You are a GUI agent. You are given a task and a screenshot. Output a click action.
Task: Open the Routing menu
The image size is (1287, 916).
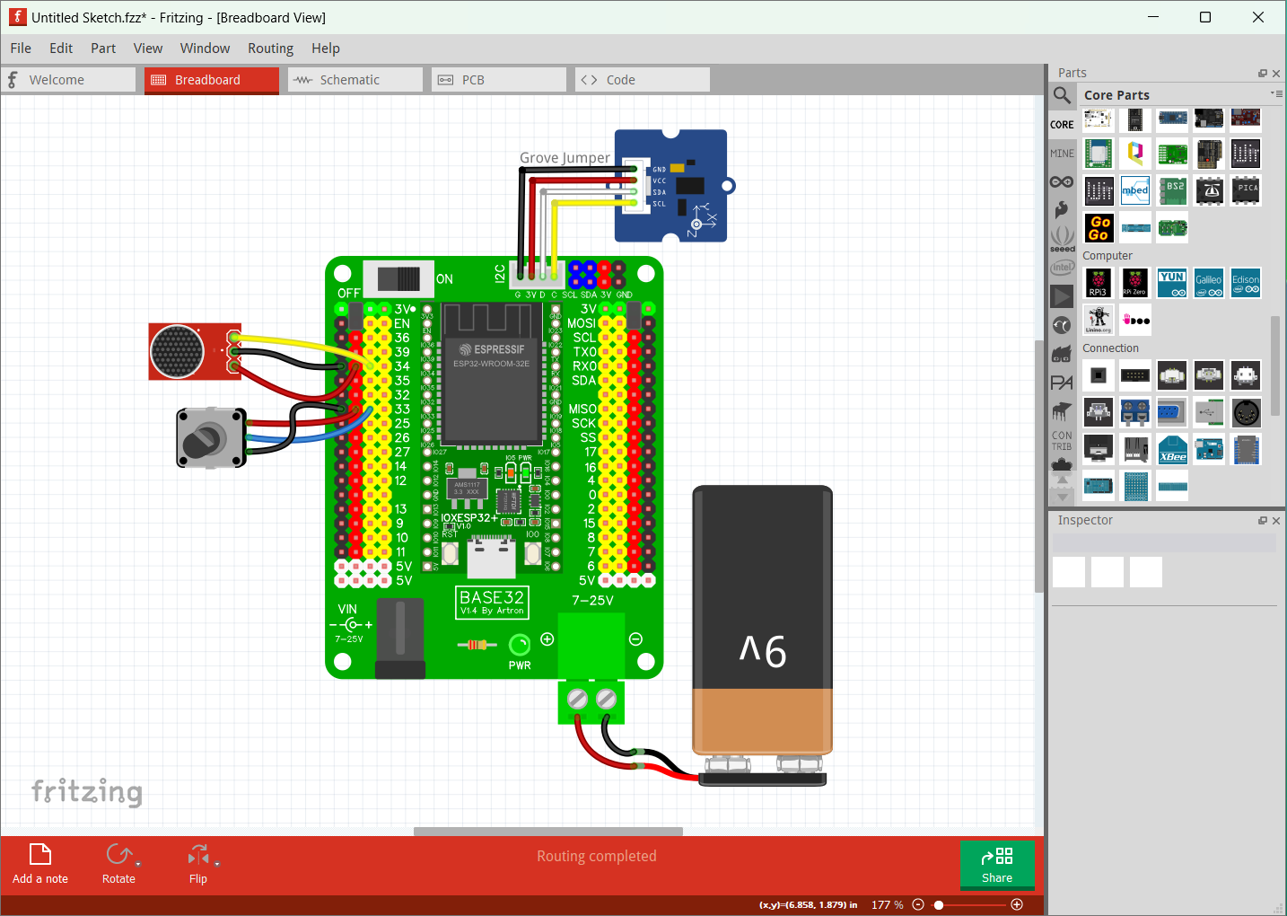click(x=270, y=48)
